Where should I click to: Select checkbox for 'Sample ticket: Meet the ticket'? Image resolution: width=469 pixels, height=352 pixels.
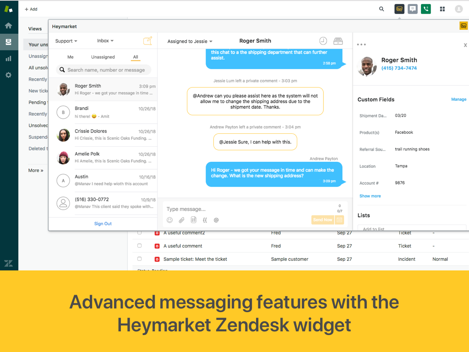pyautogui.click(x=139, y=259)
